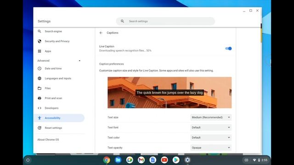294x165 pixels.
Task: Click the Settings gear icon on shelf
Action: (x=187, y=160)
